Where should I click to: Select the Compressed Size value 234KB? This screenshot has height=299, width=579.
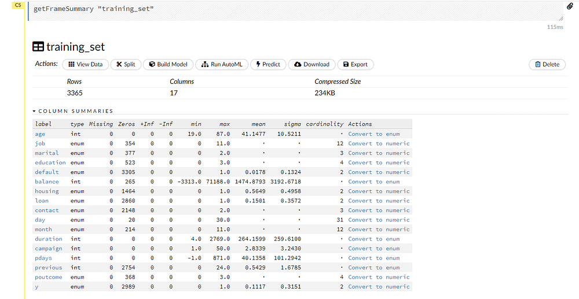tap(325, 93)
